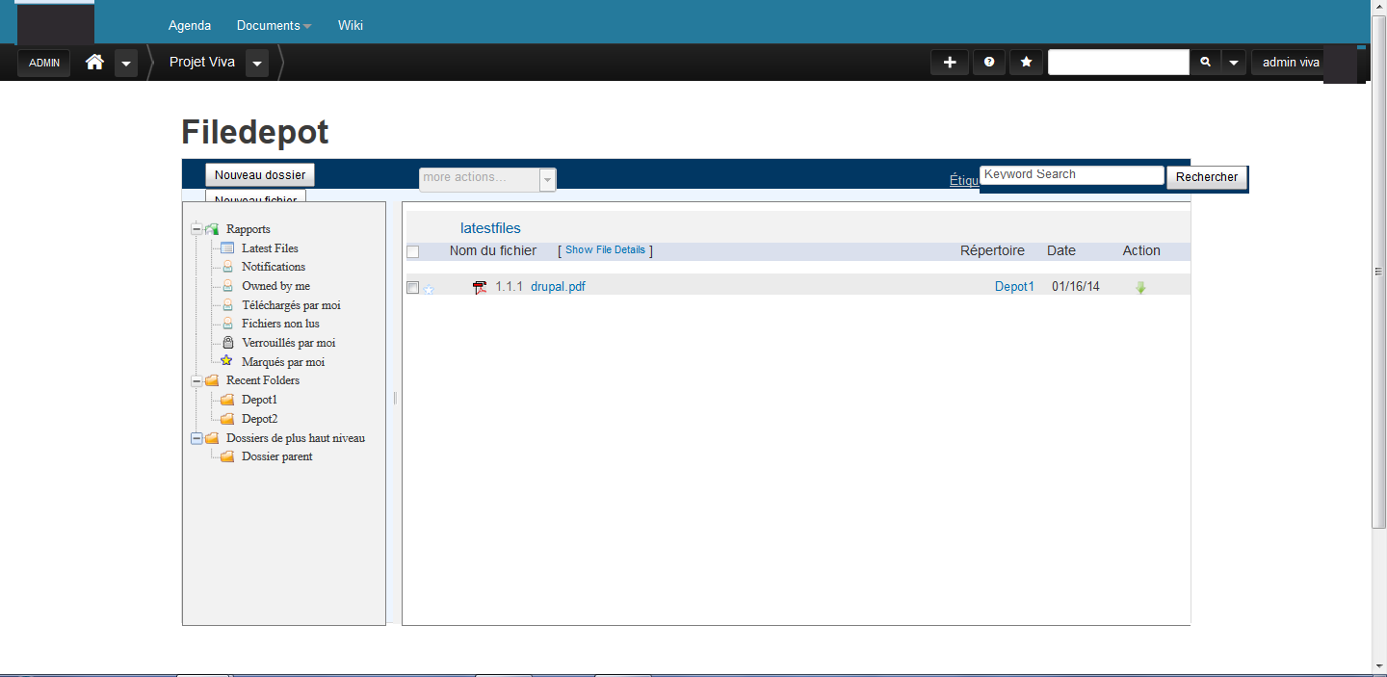
Task: Click the Notifications user icon in tree
Action: [227, 267]
